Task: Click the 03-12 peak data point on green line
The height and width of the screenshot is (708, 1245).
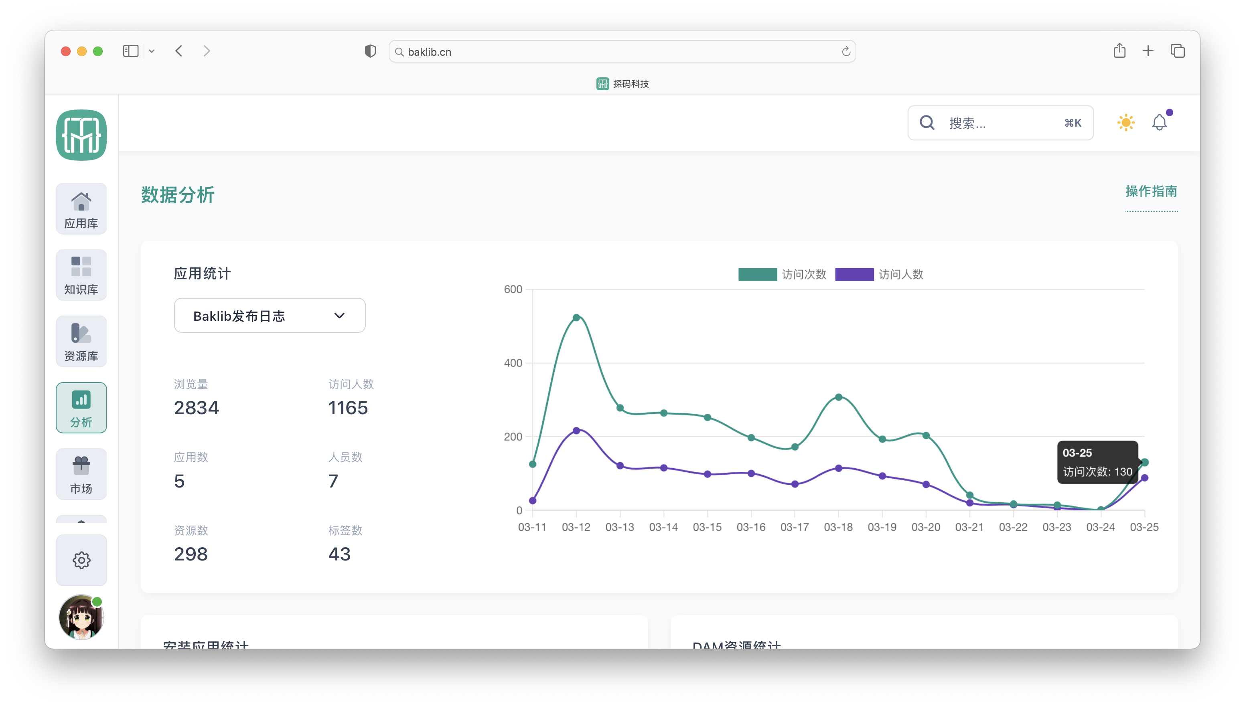Action: [x=576, y=318]
